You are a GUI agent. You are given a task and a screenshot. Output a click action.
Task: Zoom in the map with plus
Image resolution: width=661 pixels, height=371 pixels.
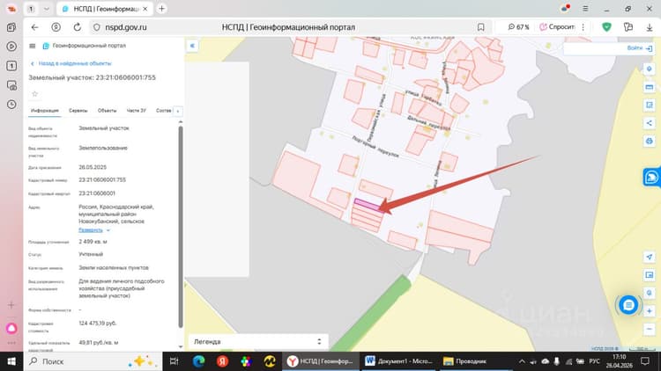coord(650,311)
